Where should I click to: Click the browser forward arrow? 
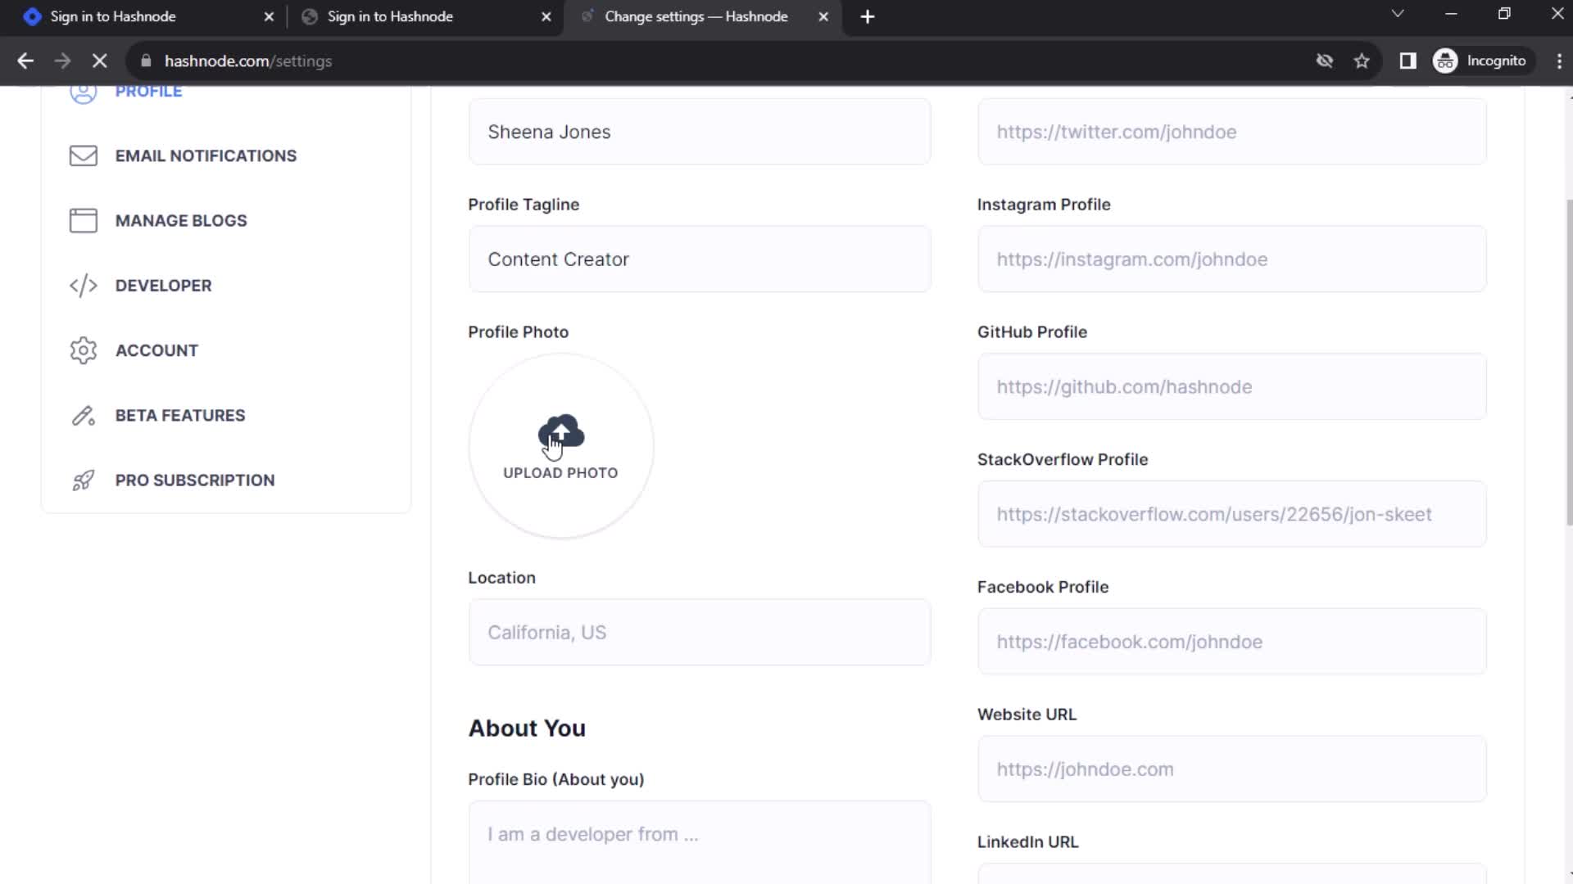tap(62, 61)
